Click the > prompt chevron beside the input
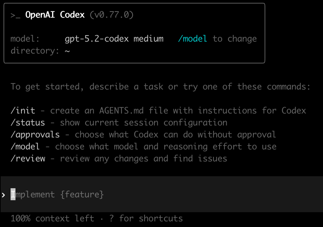The height and width of the screenshot is (227, 323). click(4, 195)
